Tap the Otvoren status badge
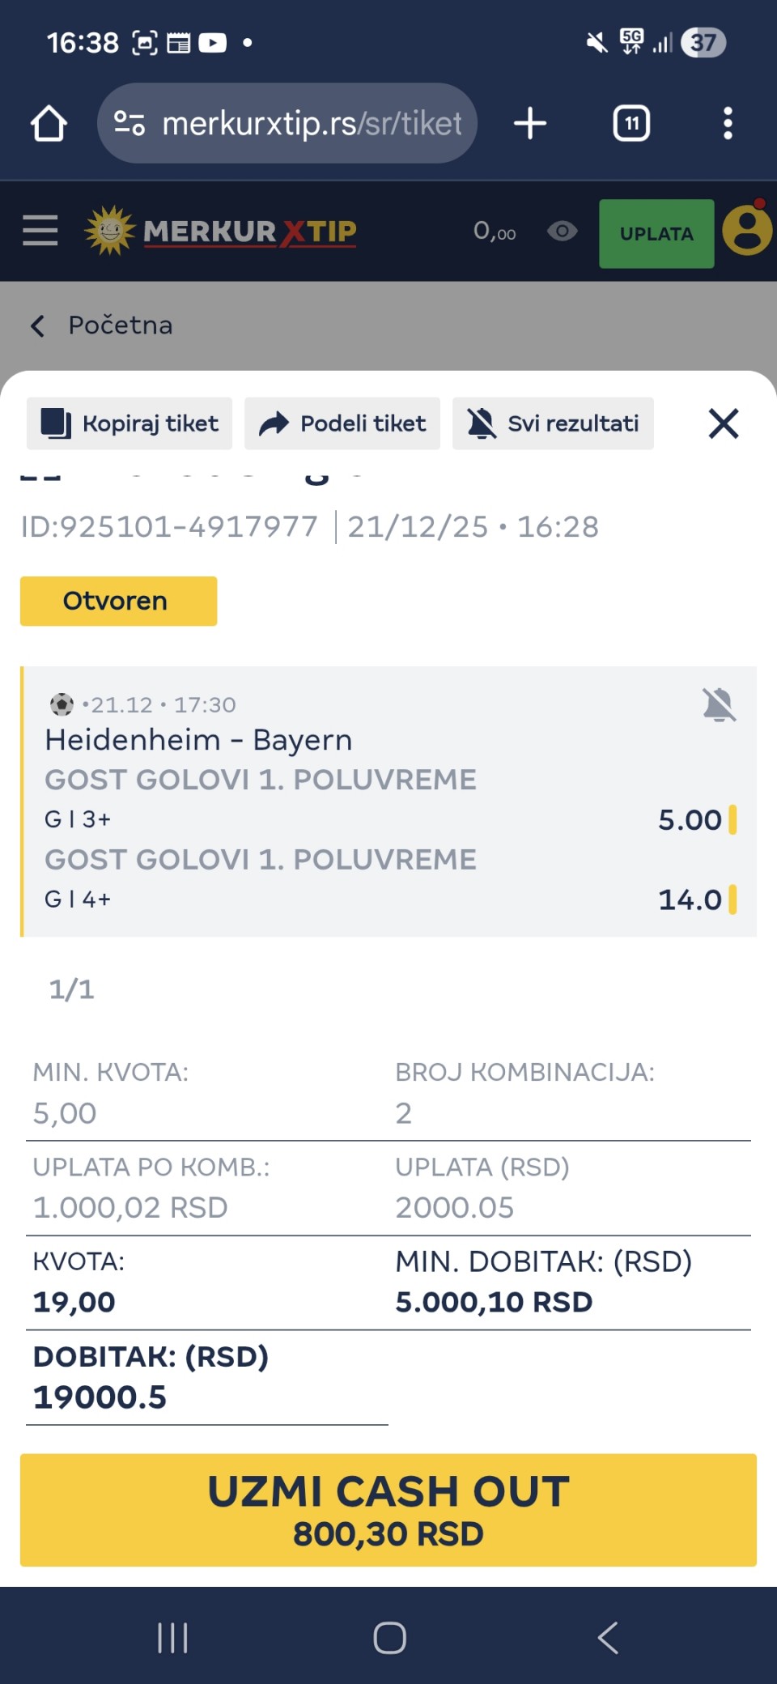 pyautogui.click(x=118, y=601)
